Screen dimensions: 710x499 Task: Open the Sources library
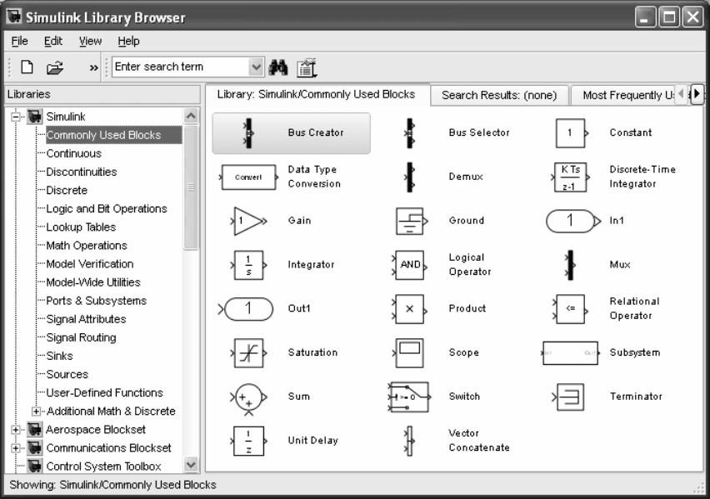[67, 375]
